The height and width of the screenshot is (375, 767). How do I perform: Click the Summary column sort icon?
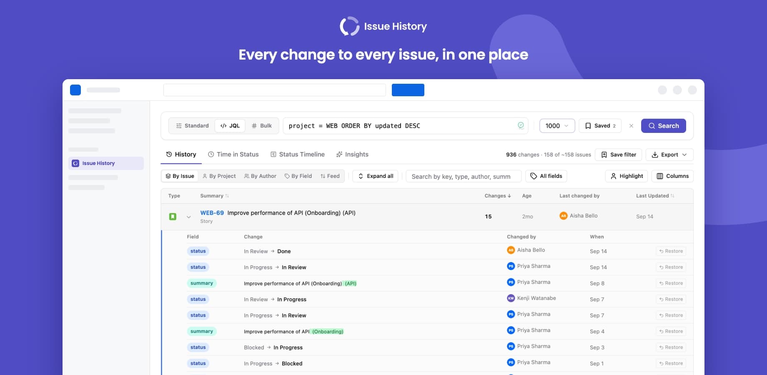click(x=227, y=196)
